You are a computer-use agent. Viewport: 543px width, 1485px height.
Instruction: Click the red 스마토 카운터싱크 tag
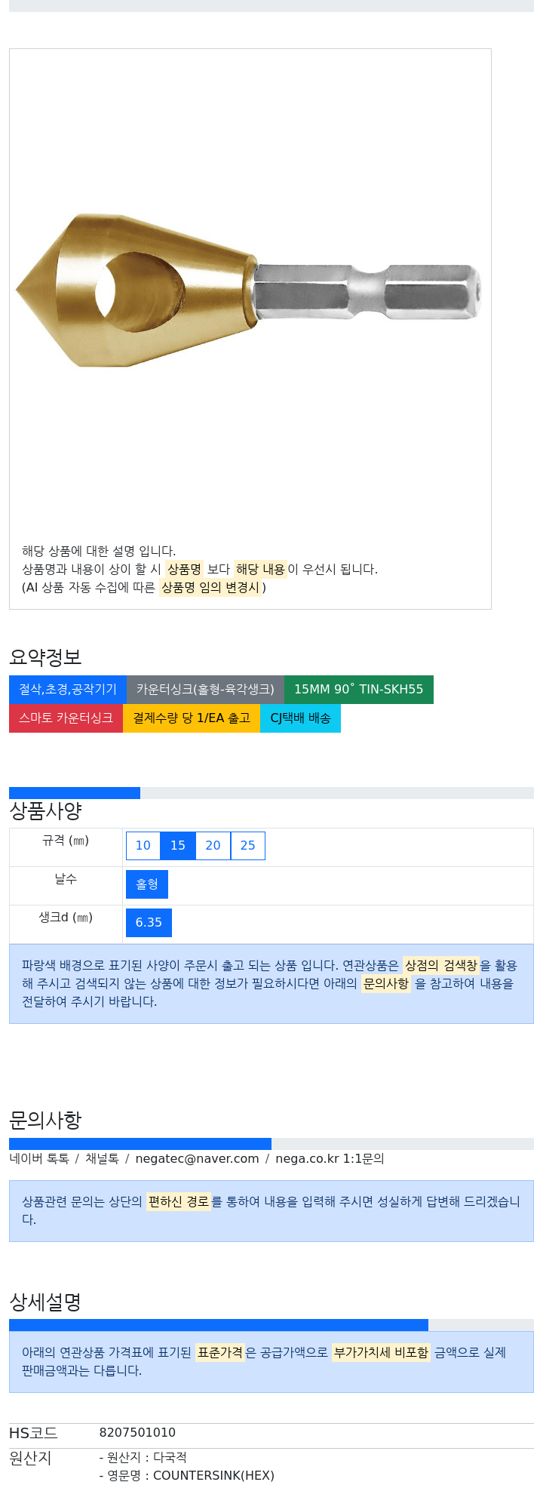66,718
